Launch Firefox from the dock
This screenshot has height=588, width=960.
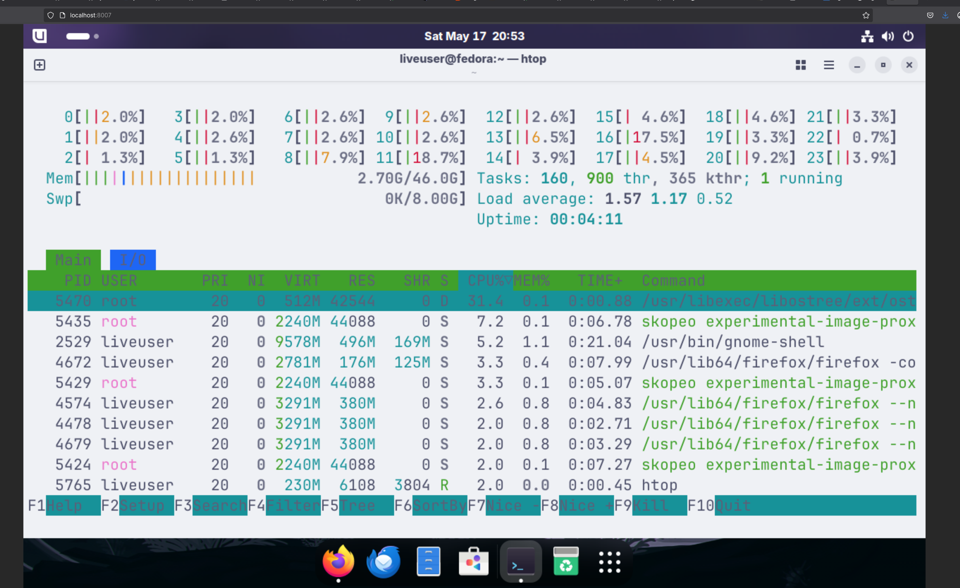(x=338, y=562)
